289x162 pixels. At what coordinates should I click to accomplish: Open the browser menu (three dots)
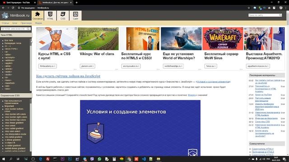point(286,8)
